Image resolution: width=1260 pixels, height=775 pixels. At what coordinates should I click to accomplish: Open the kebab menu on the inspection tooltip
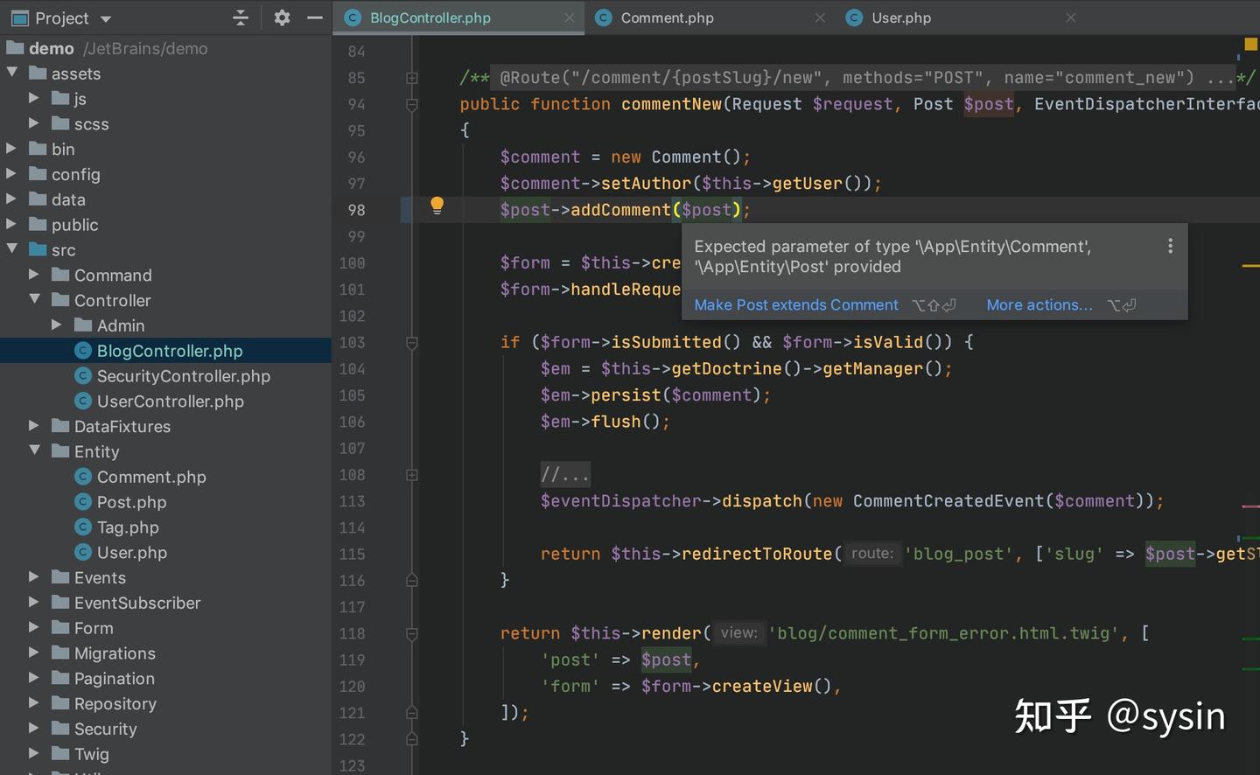coord(1170,246)
